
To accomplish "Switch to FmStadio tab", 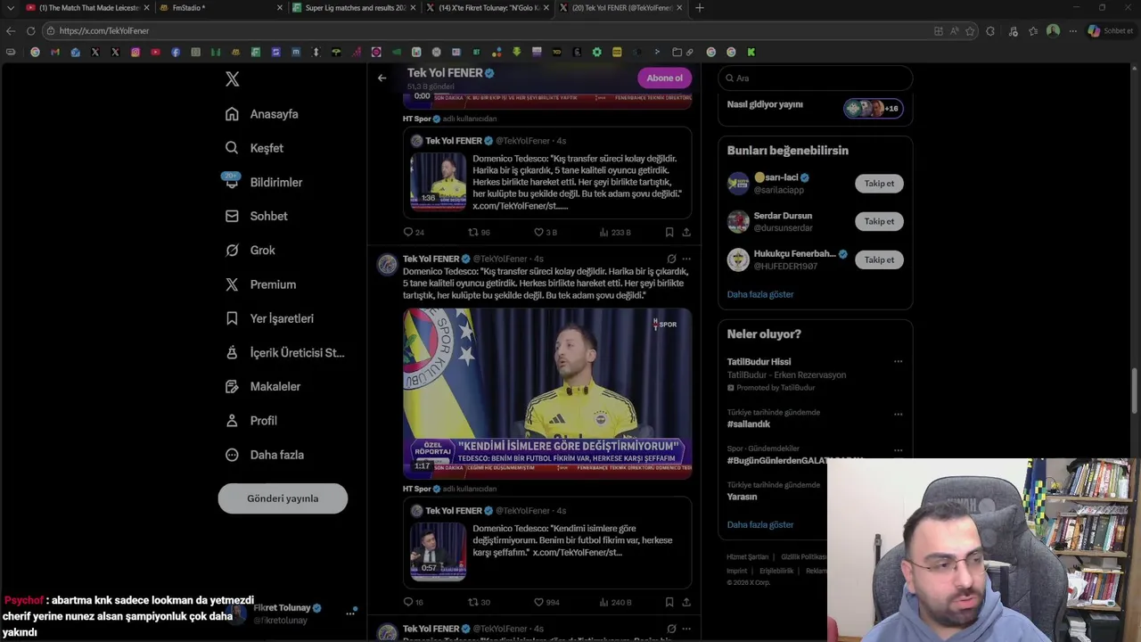I will pyautogui.click(x=221, y=8).
